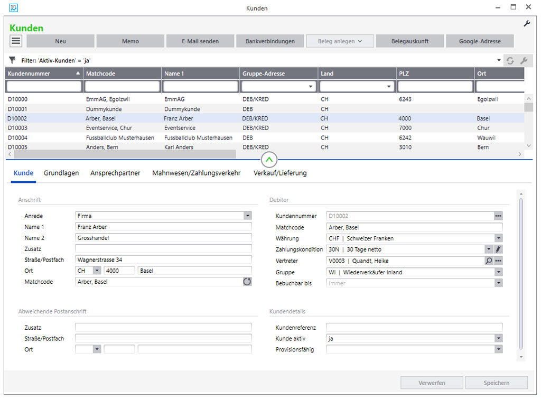Click the Kundenreferenz field

pos(414,327)
